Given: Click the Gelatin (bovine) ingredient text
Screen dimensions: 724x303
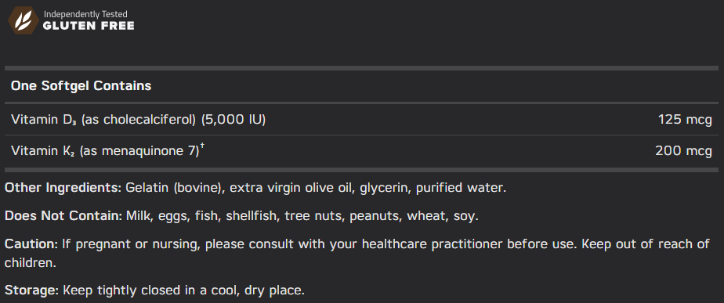Looking at the screenshot, I should coord(175,189).
